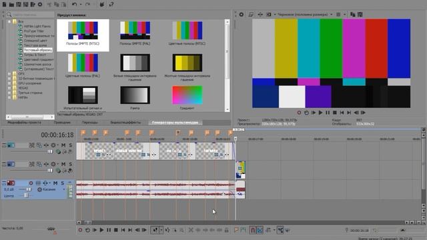
Task: Click Play in the timeline transport bar
Action: coord(101,230)
